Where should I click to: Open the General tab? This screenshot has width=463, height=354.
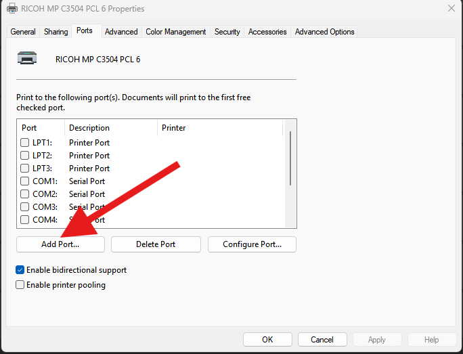23,32
